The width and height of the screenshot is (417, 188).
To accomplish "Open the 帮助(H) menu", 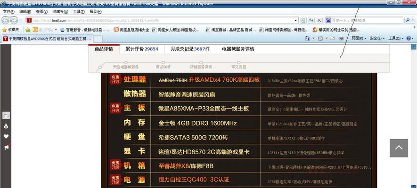I will [x=96, y=12].
